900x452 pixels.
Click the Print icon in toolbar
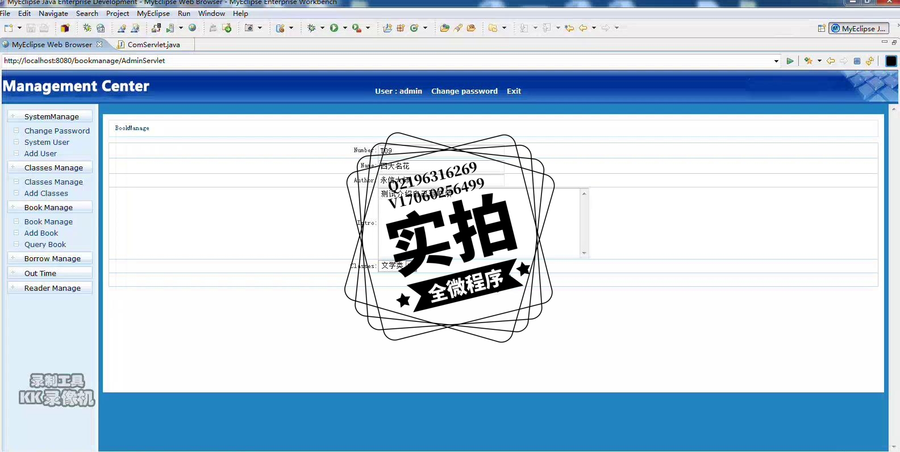click(x=44, y=28)
